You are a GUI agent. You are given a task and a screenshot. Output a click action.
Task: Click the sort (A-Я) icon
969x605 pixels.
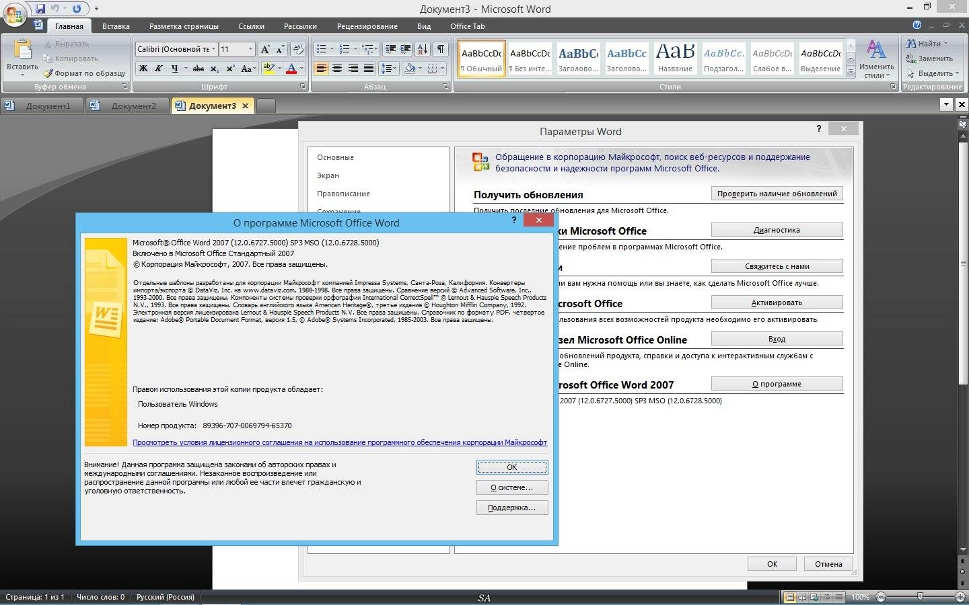click(x=423, y=49)
